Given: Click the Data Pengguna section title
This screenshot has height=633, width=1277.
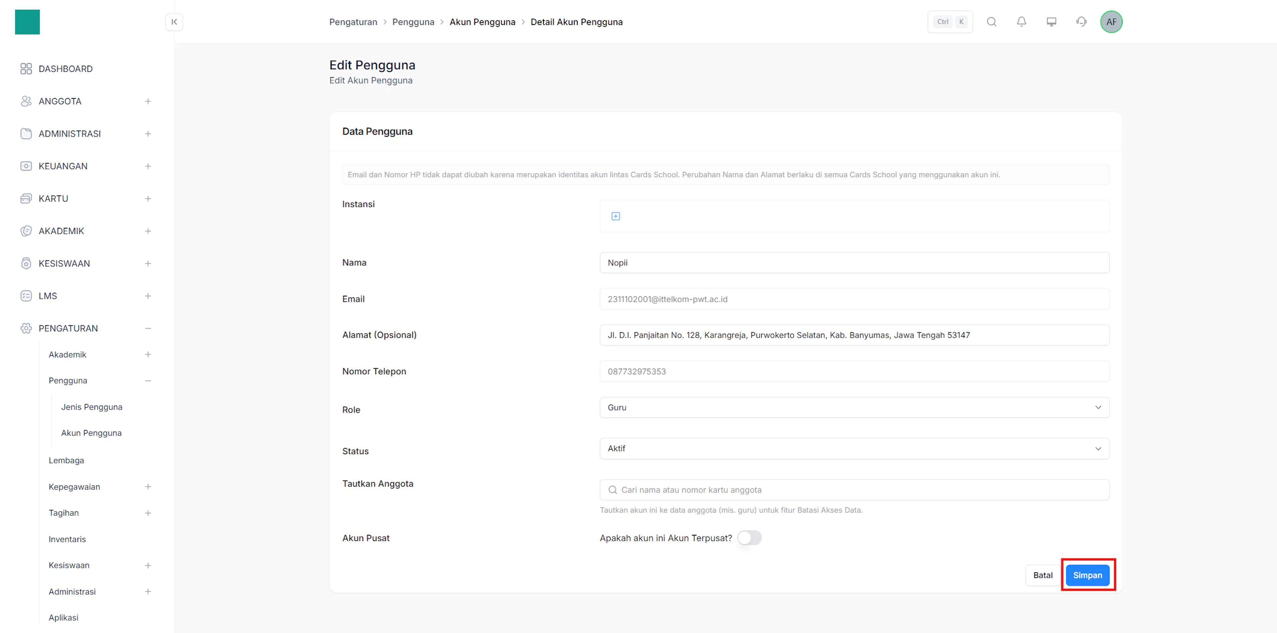Looking at the screenshot, I should pos(377,131).
